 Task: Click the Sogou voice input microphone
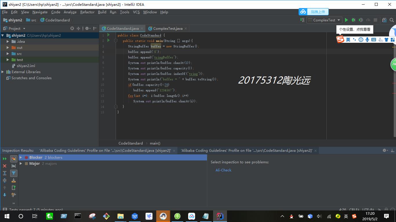coord(367,40)
